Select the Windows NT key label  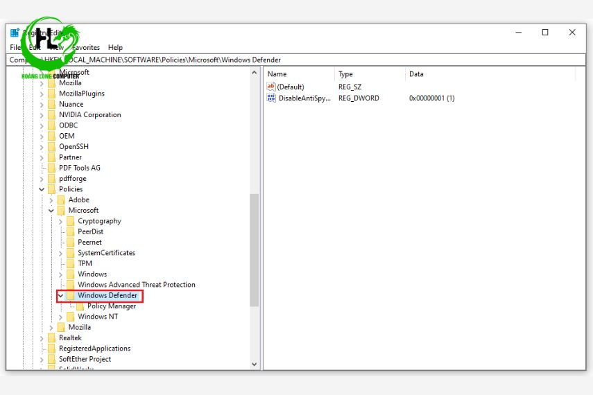tap(98, 317)
